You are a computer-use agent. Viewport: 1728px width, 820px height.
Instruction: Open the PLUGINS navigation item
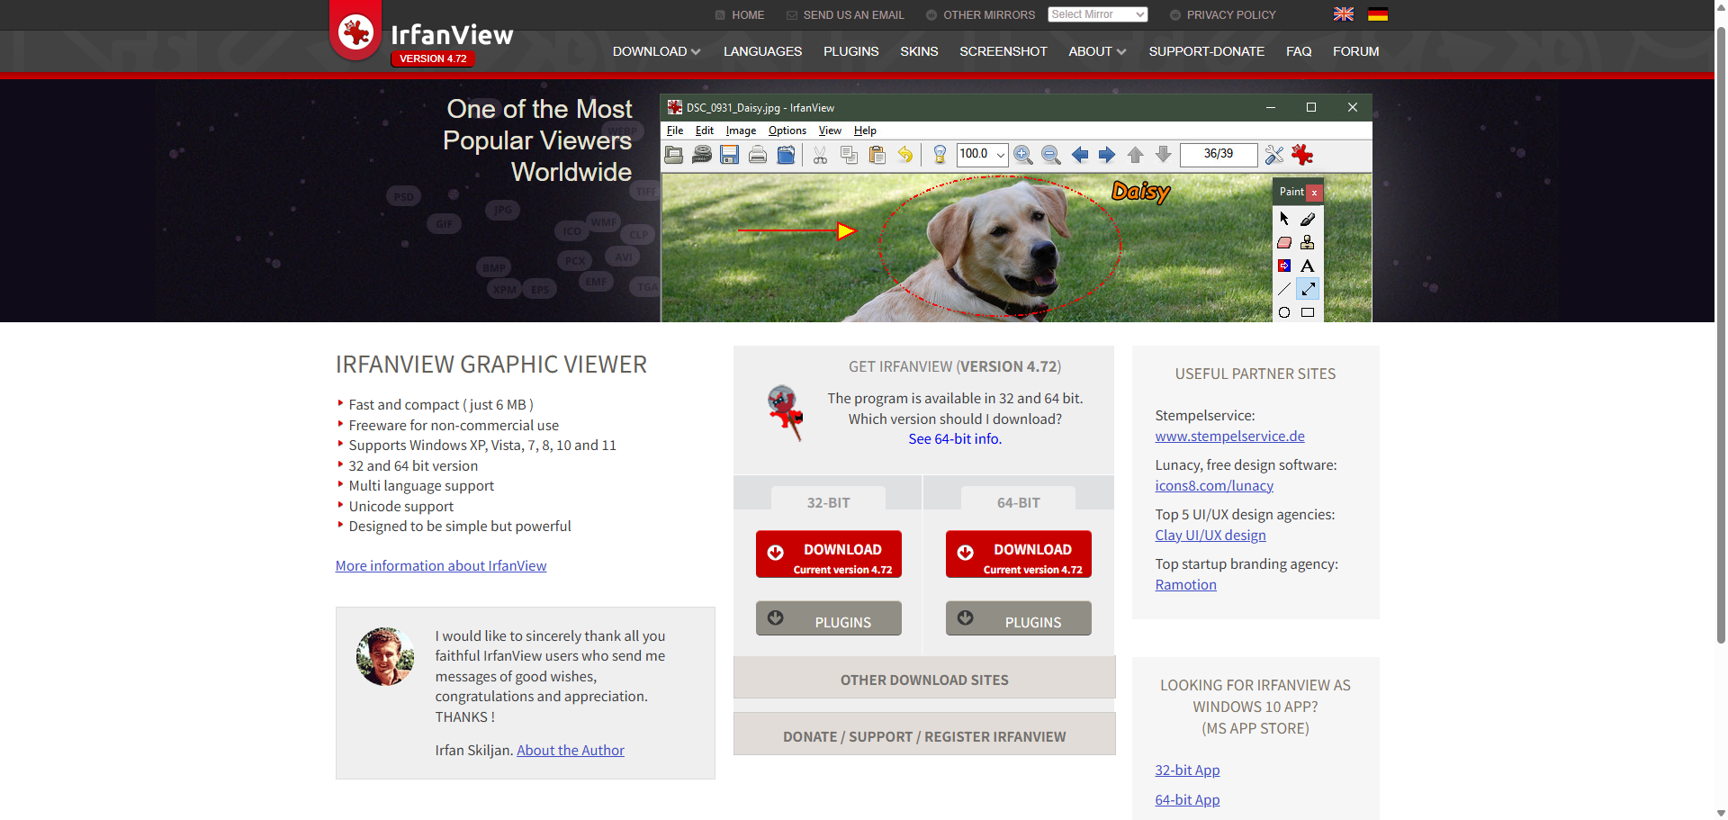coord(850,51)
